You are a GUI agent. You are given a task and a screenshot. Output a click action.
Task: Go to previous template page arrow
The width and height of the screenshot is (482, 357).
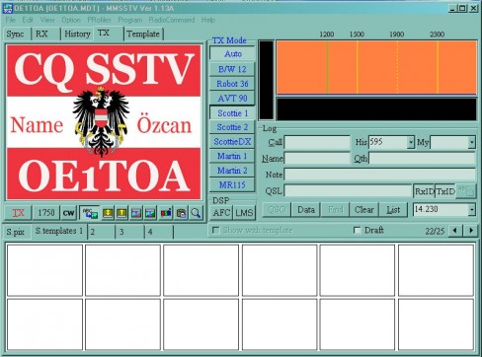coord(455,231)
